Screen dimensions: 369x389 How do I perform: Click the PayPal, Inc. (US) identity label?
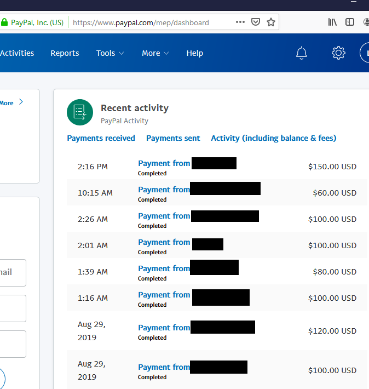pyautogui.click(x=37, y=22)
